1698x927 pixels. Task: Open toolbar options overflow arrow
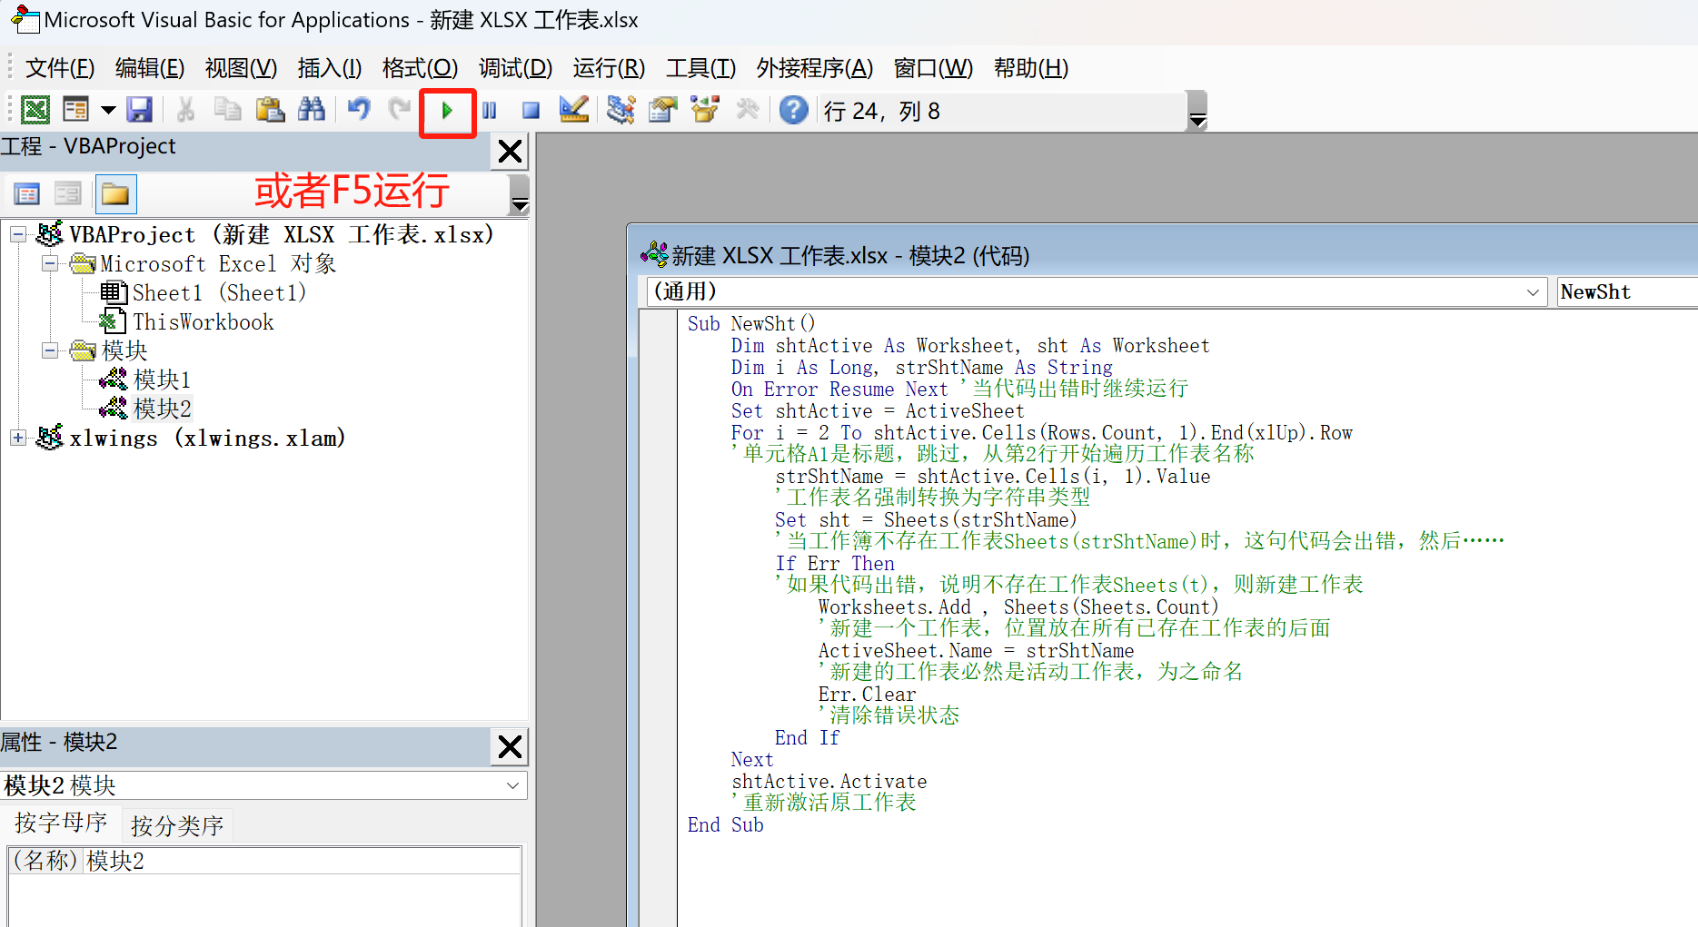(1197, 112)
